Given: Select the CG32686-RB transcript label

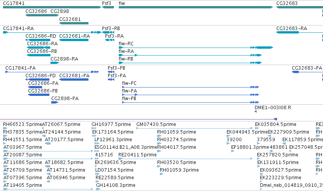Looking at the screenshot, I should point(42,51).
